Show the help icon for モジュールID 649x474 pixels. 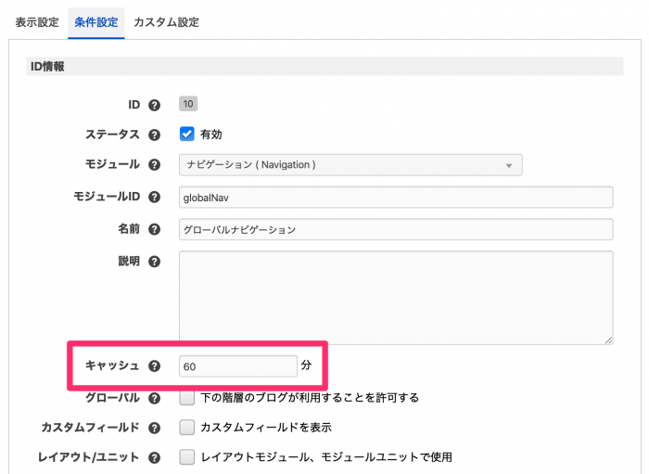pyautogui.click(x=155, y=198)
